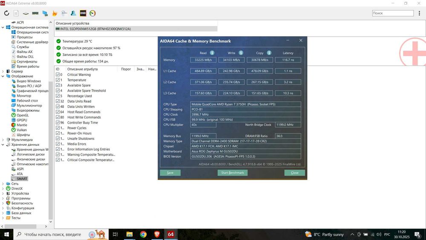This screenshot has height=240, width=426.
Task: Open the Monitor Diagnostics toolbar icon
Action: coord(45,13)
